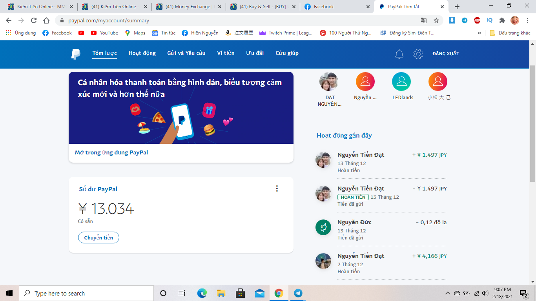Open Telegram from taskbar

298,293
